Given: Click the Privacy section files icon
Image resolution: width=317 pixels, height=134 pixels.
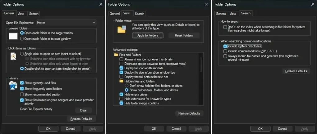Looking at the screenshot, I should pos(13,86).
